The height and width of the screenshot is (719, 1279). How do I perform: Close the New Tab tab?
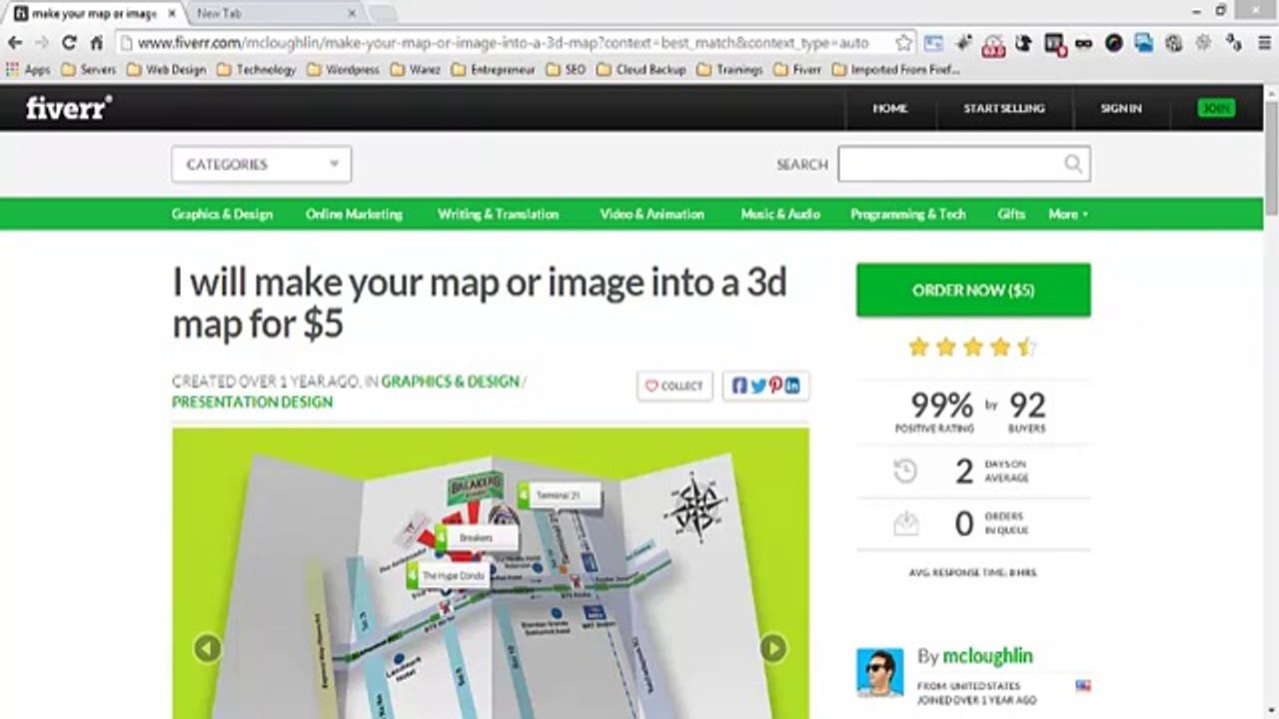click(x=352, y=14)
